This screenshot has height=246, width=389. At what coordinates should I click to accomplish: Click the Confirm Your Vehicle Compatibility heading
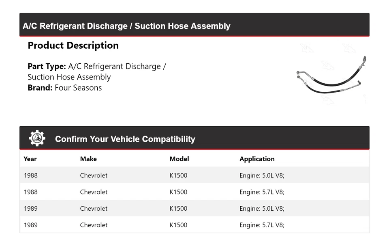(125, 139)
